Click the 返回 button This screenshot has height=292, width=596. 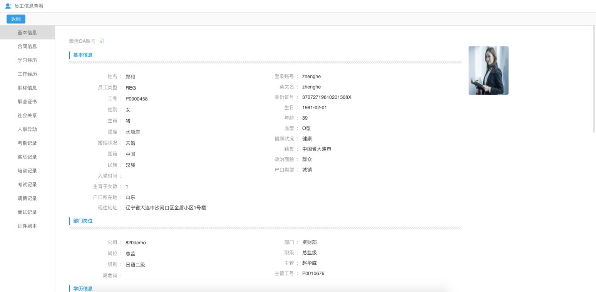(16, 19)
